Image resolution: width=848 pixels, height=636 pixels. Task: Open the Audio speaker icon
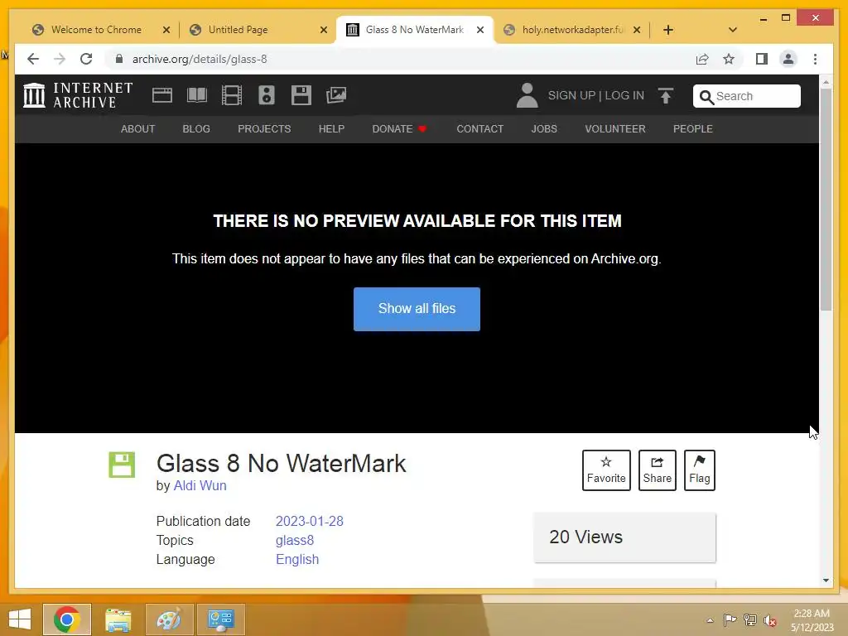pos(267,95)
